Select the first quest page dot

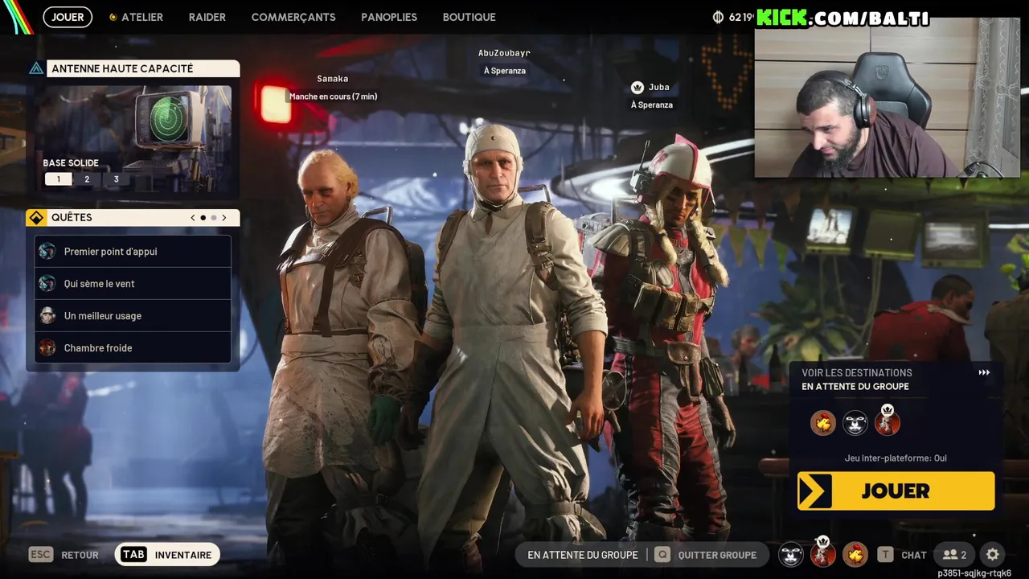[x=203, y=217]
